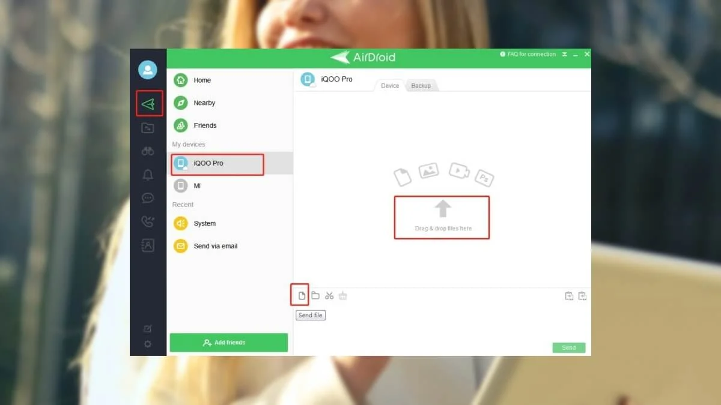Minimize the AirDroid window

coord(576,55)
